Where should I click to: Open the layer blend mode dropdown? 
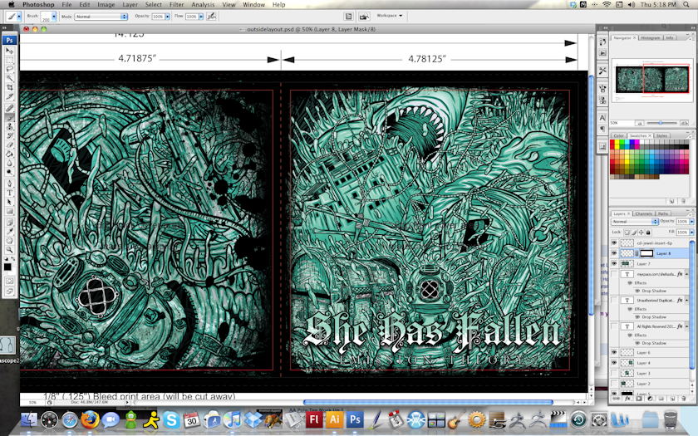[x=634, y=222]
